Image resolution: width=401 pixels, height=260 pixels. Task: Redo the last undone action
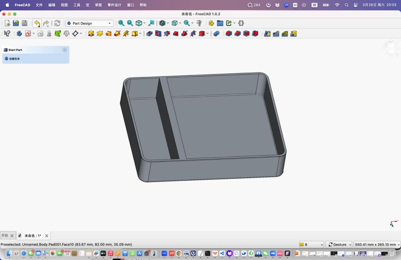click(46, 23)
